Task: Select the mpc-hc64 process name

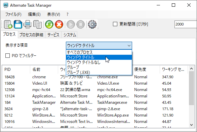Action: (x=41, y=90)
